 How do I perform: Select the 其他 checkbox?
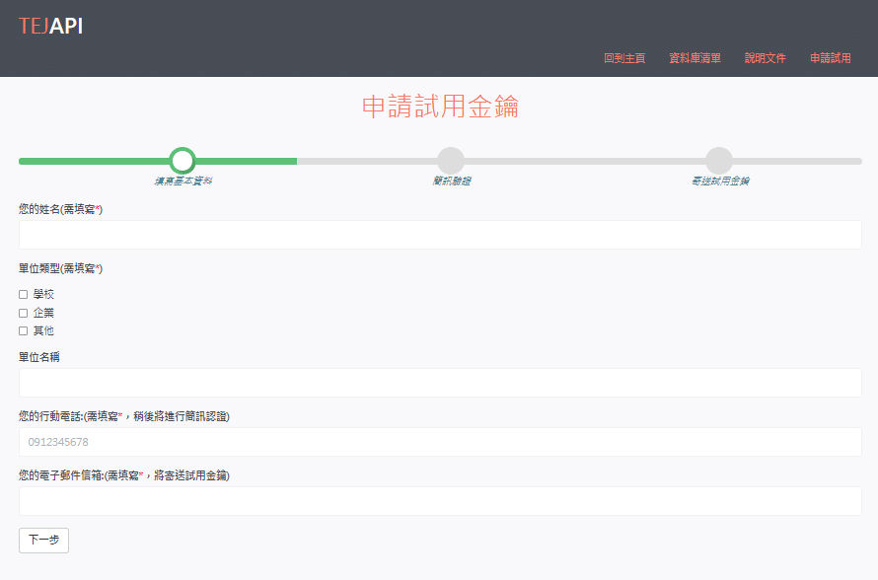pos(24,331)
